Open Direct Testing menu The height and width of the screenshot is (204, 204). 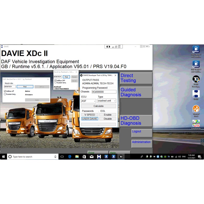click(x=136, y=78)
